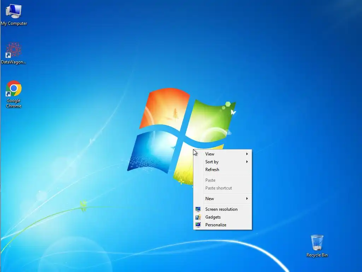Choose Refresh from the context menu
Viewport: 362px width, 272px height.
223,170
